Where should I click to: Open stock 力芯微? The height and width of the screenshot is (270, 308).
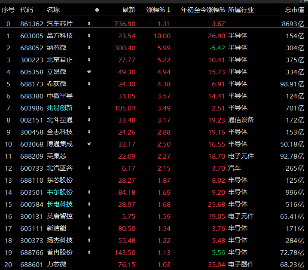(57, 264)
